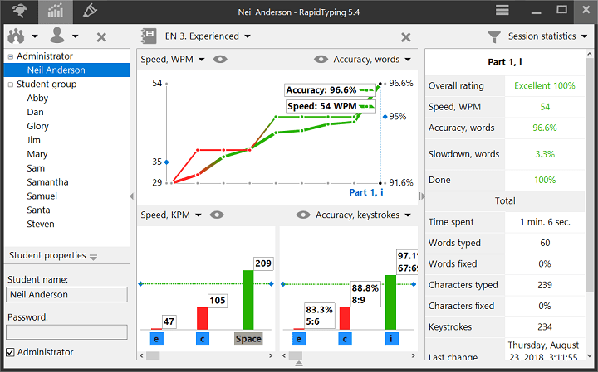Click the Overall rating value Excellent 100%
598x372 pixels.
[544, 86]
